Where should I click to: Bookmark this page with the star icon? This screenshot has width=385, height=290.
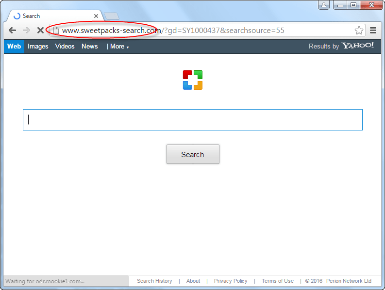coord(359,31)
